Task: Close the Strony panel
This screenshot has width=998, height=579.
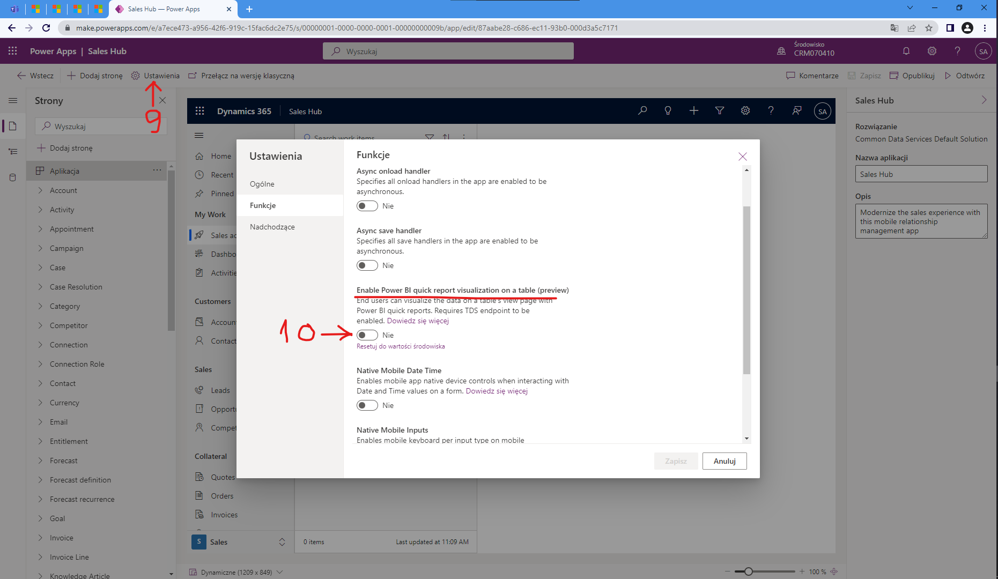Action: tap(162, 100)
